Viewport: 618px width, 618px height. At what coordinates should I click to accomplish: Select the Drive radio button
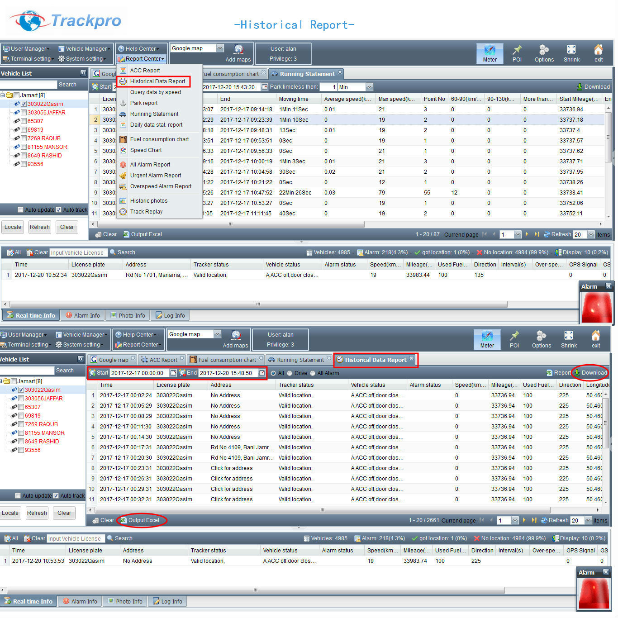[x=290, y=373]
